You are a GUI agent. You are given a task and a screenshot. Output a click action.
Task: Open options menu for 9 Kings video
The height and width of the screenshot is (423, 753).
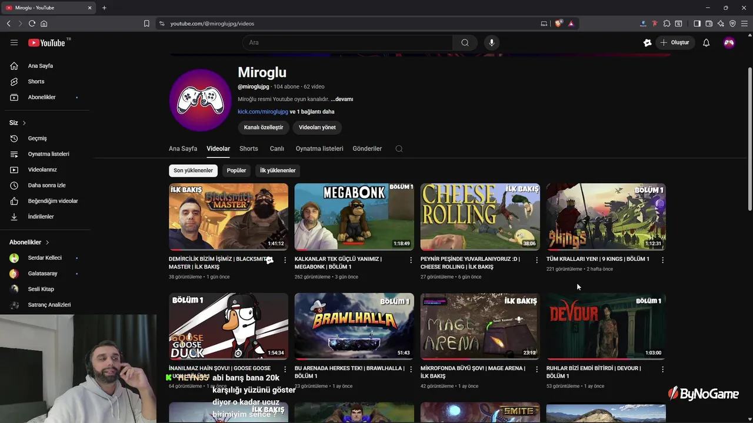[x=662, y=260]
